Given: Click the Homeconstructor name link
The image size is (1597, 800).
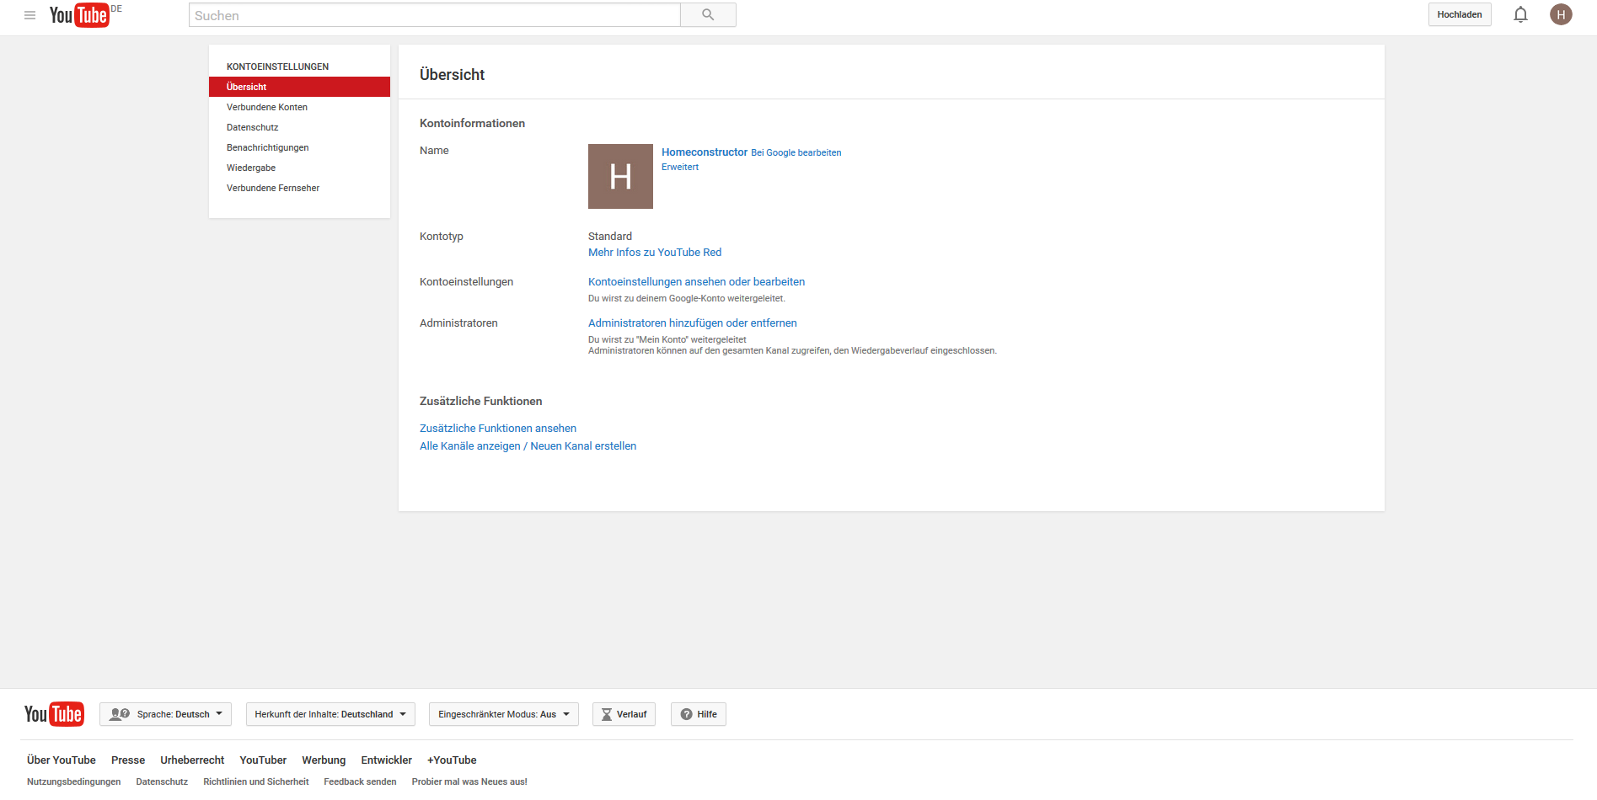Looking at the screenshot, I should [x=705, y=152].
